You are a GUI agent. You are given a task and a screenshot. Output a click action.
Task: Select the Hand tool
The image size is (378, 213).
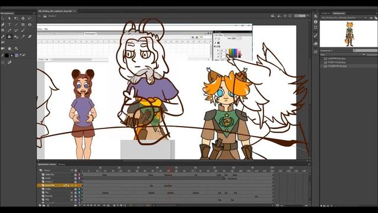[9, 49]
